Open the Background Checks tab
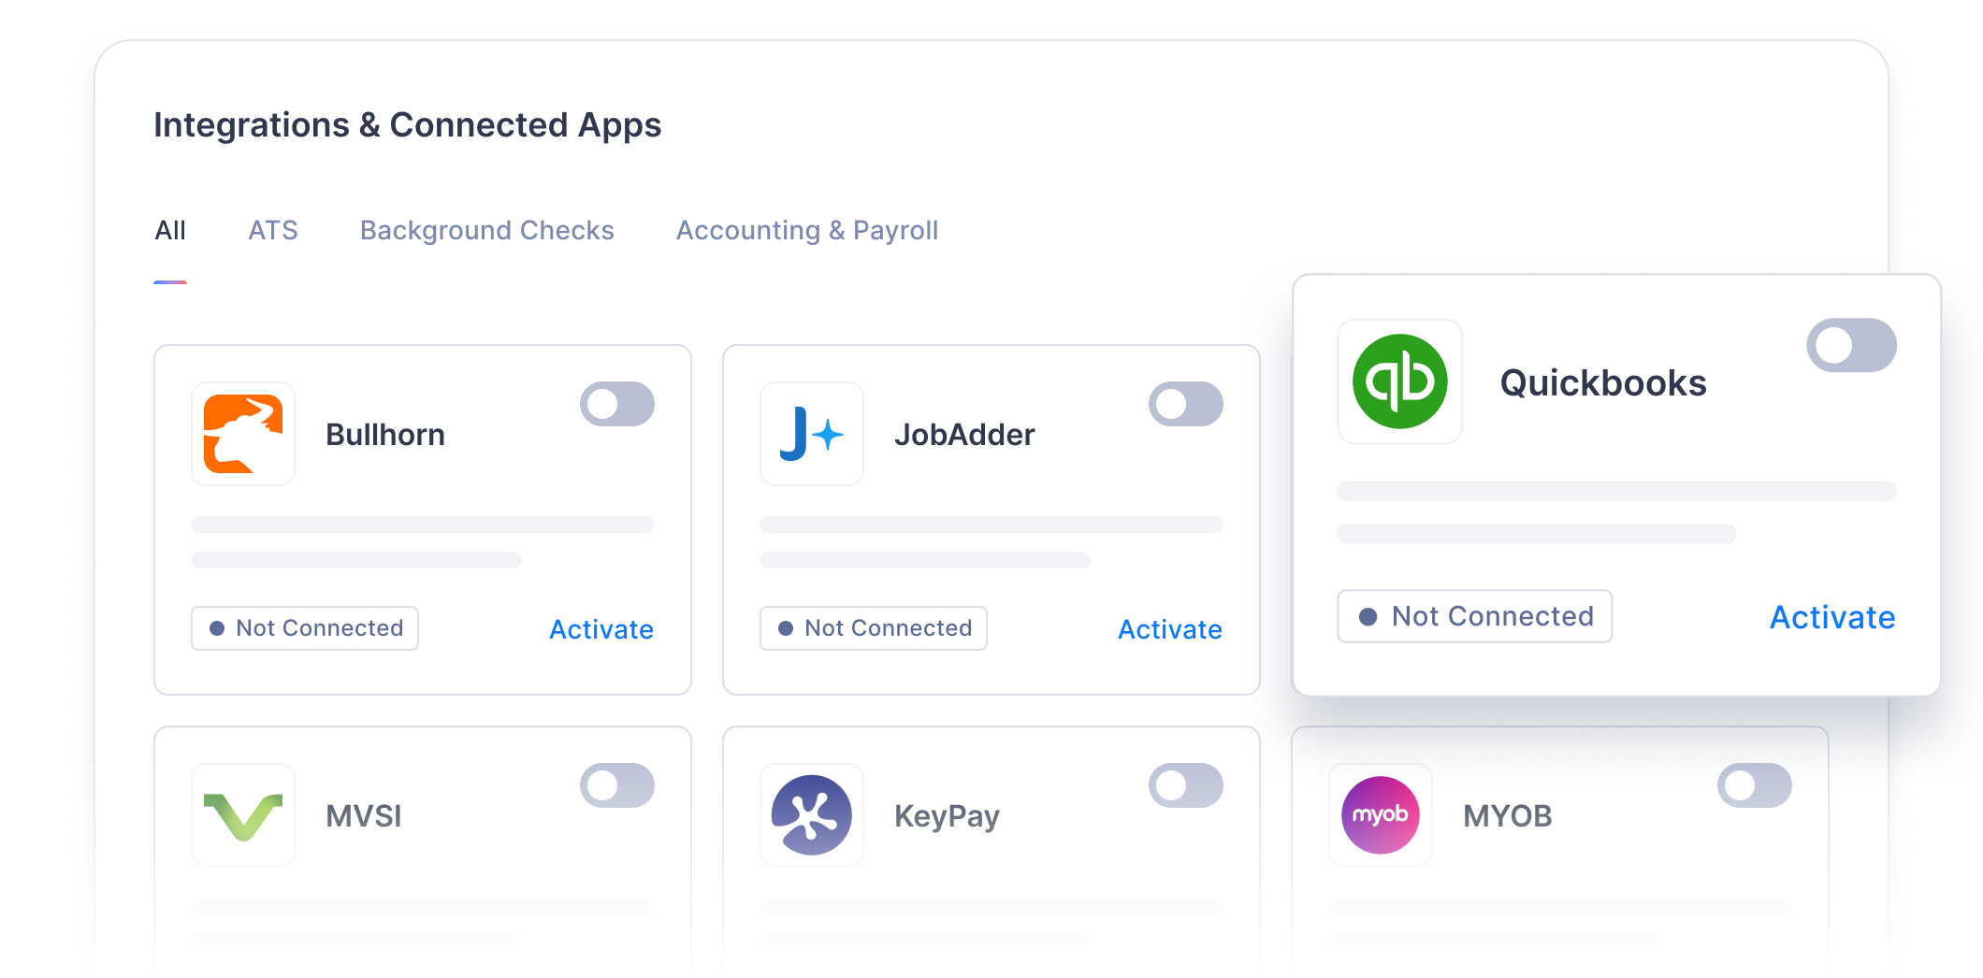Viewport: 1983px width, 978px height. point(486,230)
